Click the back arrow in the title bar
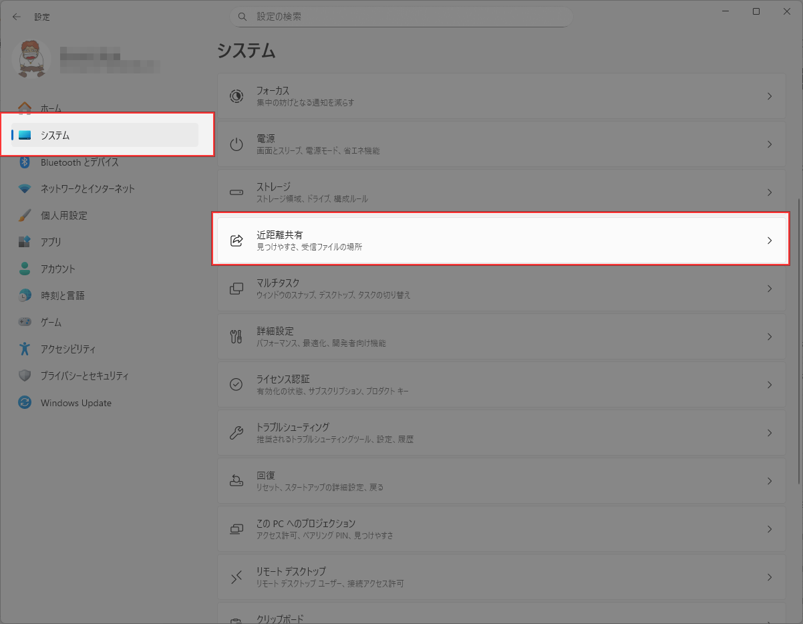803x624 pixels. coord(17,17)
